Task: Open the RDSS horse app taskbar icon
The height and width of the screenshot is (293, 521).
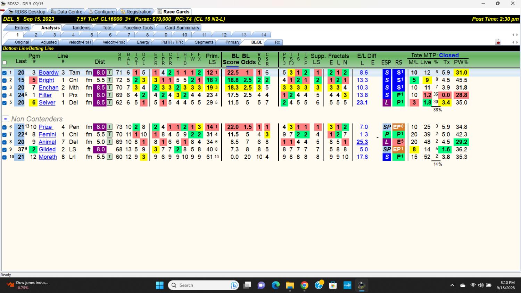Action: click(362, 285)
